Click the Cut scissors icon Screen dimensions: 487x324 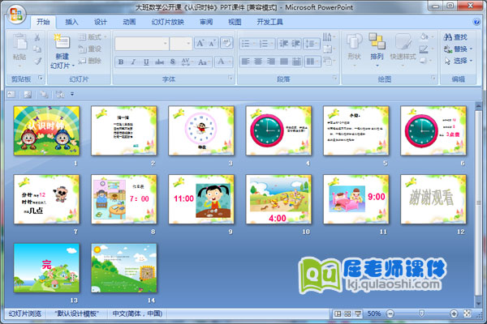37,37
